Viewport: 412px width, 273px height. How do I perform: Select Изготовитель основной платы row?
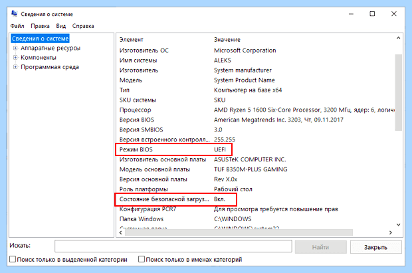point(256,160)
